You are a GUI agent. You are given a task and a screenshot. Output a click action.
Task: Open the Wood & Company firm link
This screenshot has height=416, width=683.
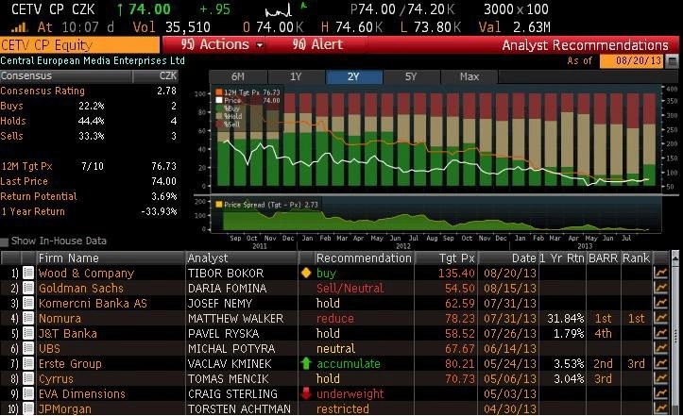pyautogui.click(x=86, y=274)
